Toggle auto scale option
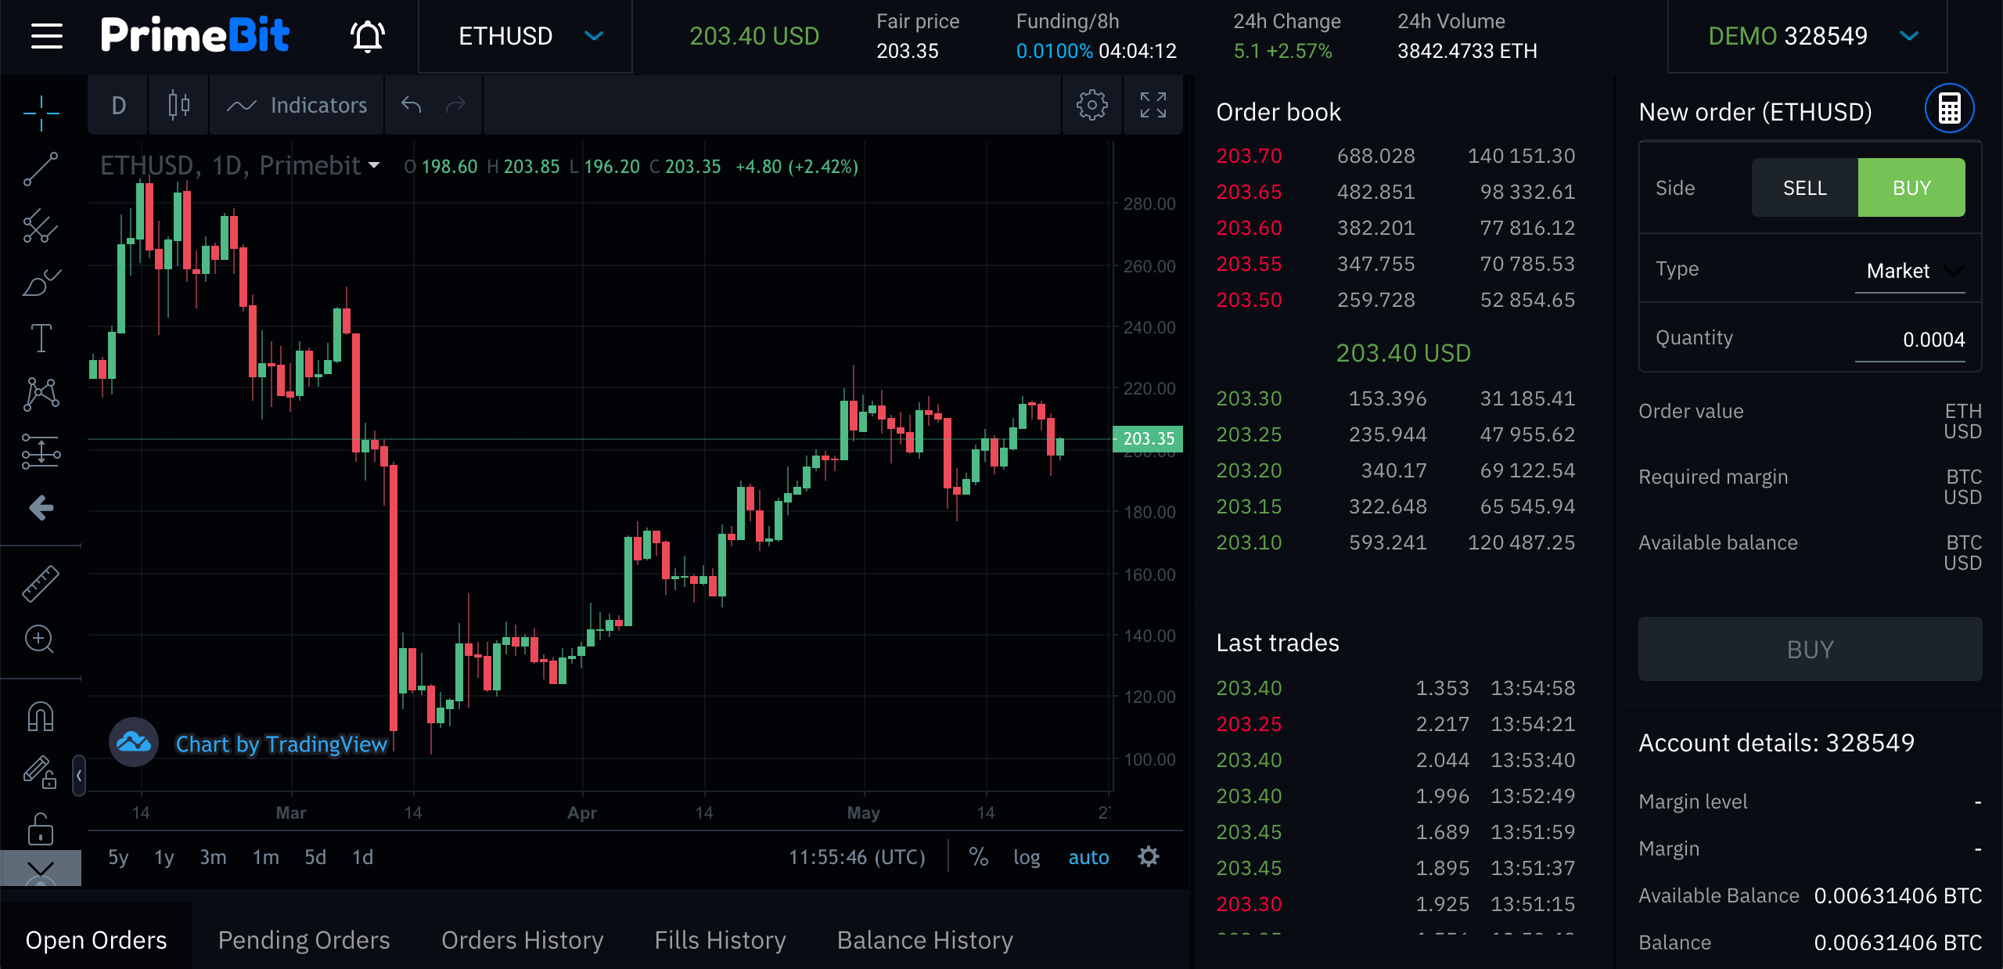 [1088, 857]
